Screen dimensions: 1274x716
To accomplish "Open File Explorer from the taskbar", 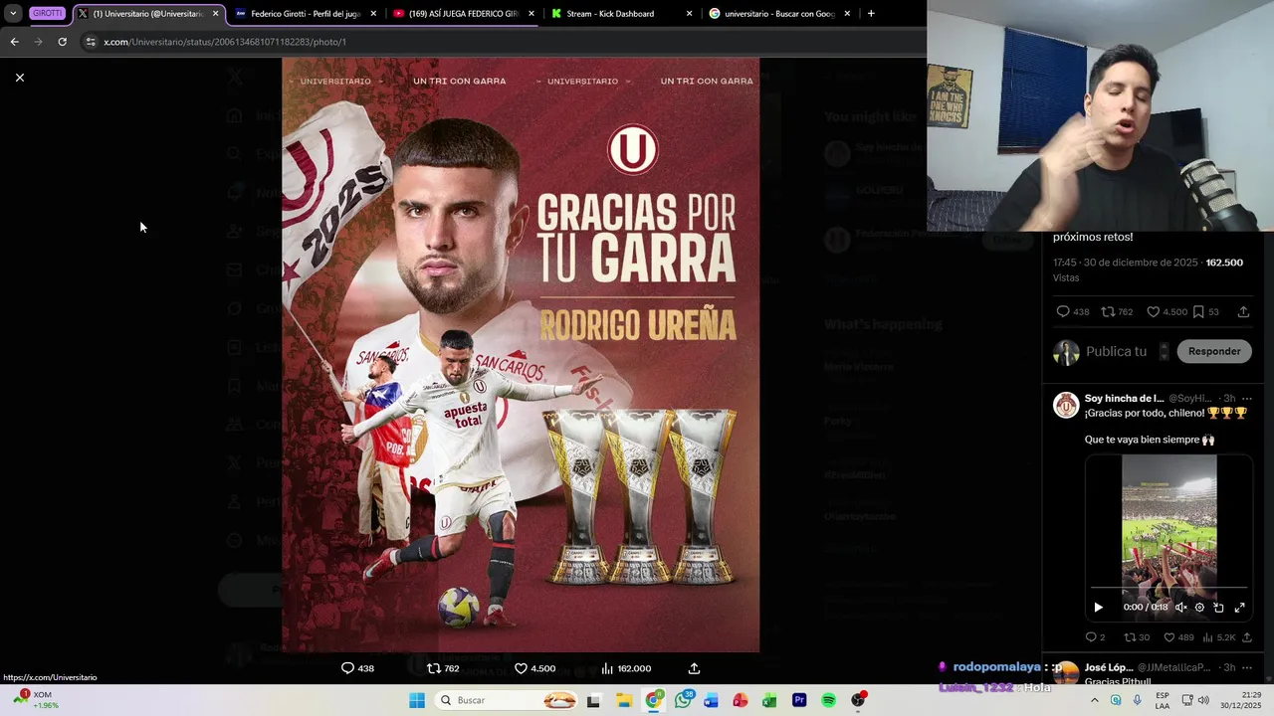I will (624, 700).
